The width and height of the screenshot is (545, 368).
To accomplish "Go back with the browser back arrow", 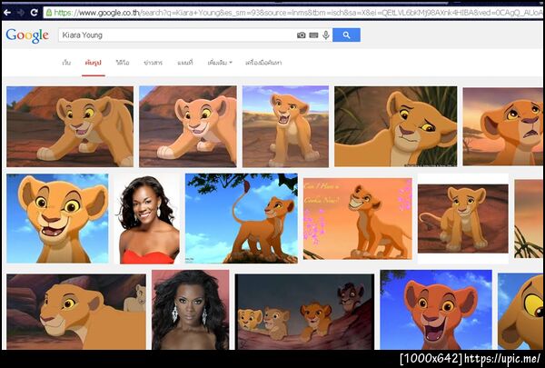I will click(7, 13).
